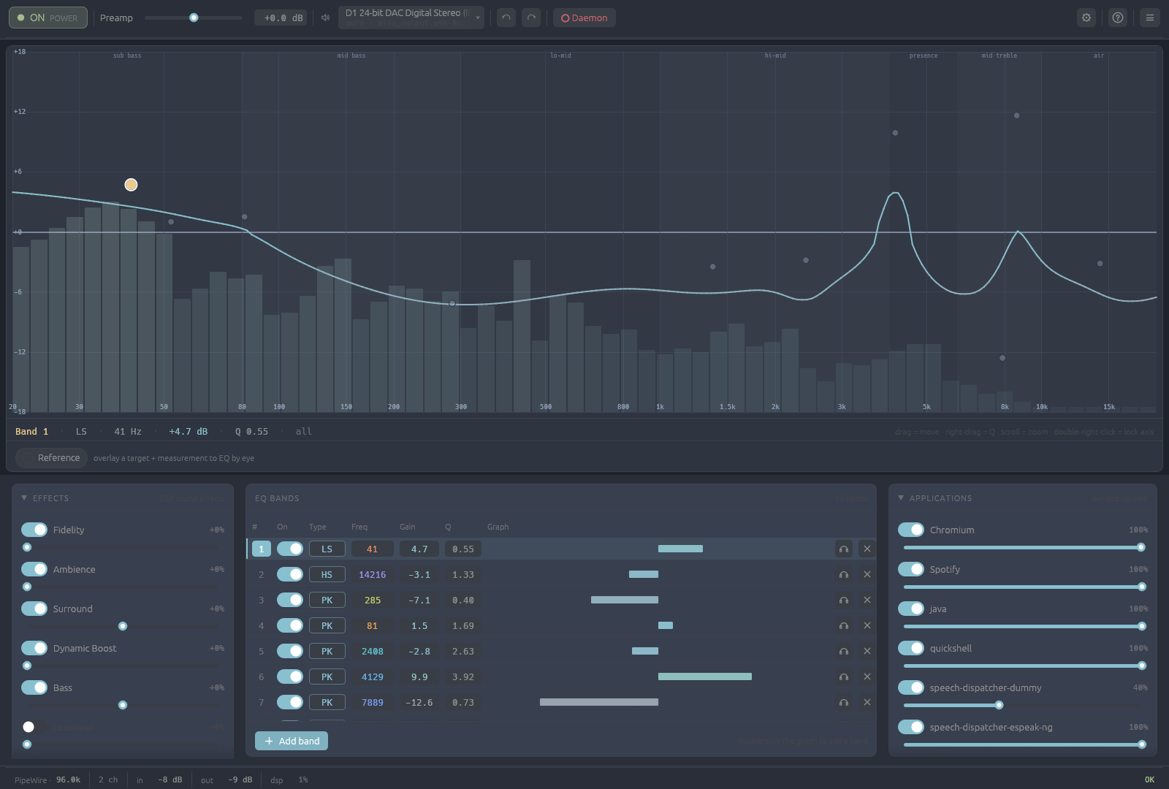Open the hamburger menu icon
The width and height of the screenshot is (1169, 789).
coord(1150,18)
